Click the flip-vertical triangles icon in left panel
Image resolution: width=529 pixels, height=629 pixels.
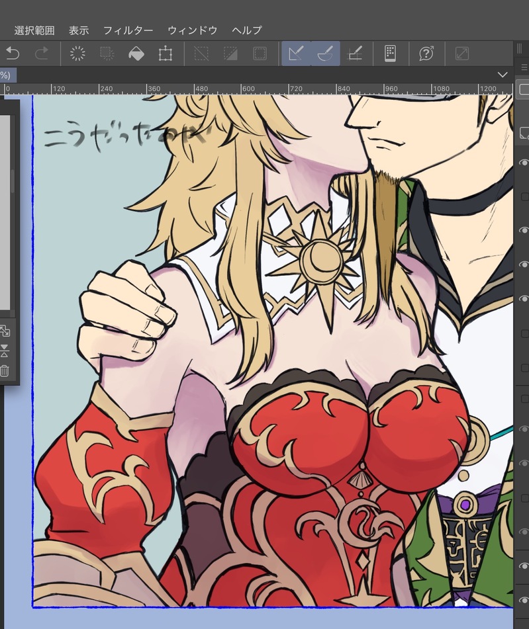pyautogui.click(x=5, y=351)
